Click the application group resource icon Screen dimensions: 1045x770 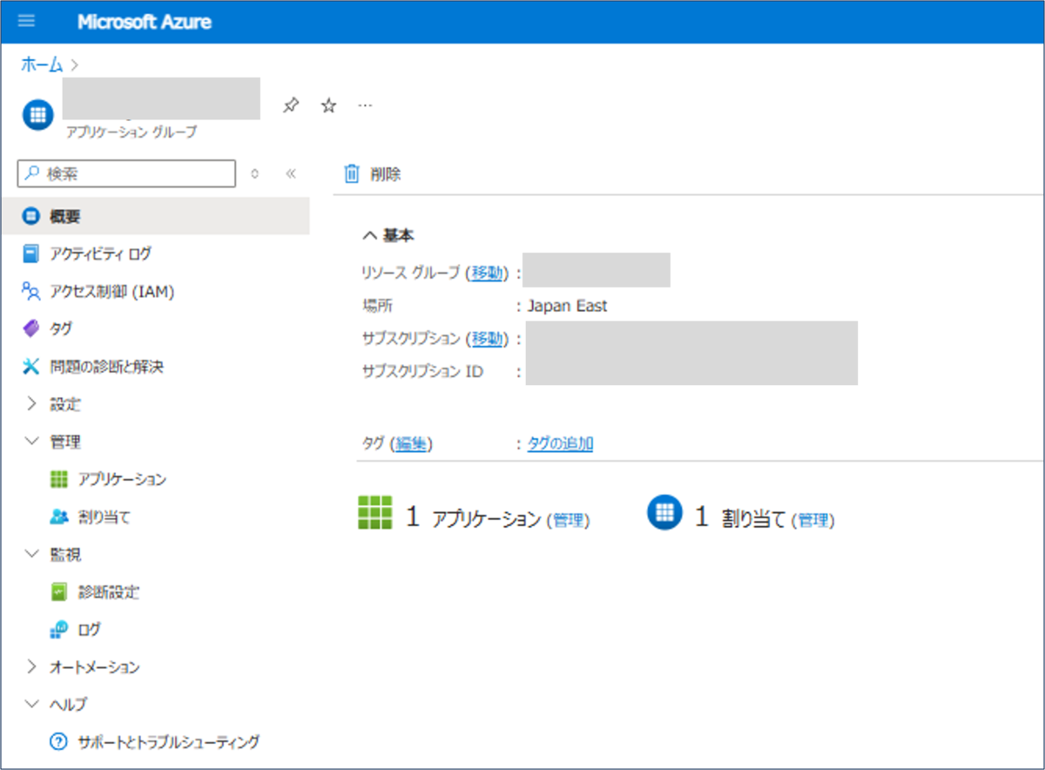(x=37, y=113)
